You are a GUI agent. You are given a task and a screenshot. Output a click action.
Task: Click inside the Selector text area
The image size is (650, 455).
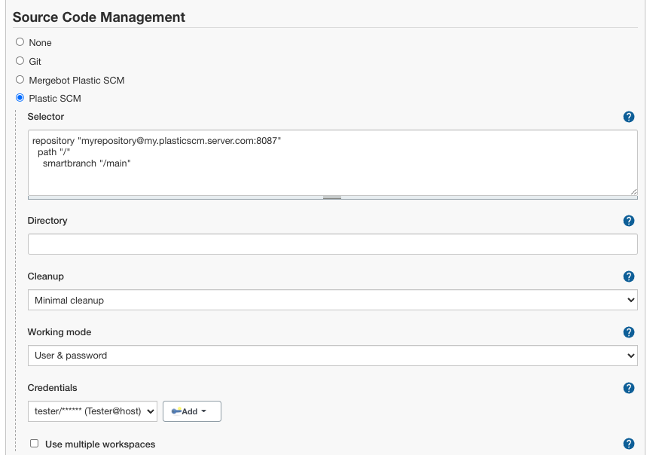click(332, 163)
